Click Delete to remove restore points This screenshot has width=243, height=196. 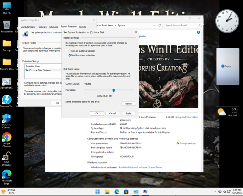(128, 104)
